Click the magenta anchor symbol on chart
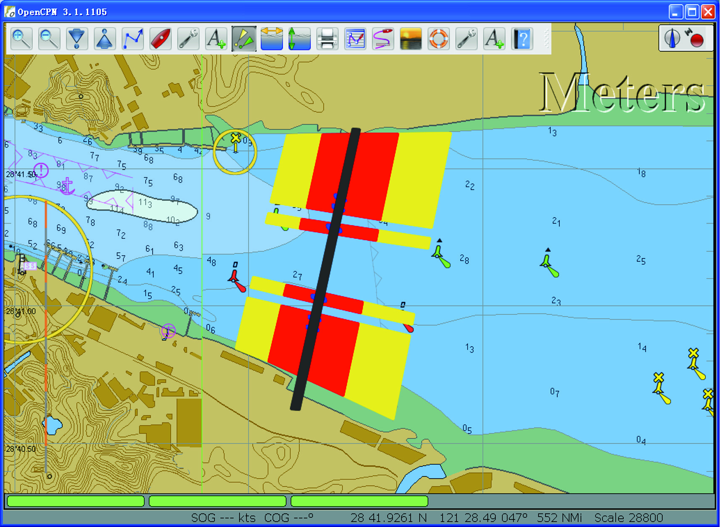 pos(67,185)
